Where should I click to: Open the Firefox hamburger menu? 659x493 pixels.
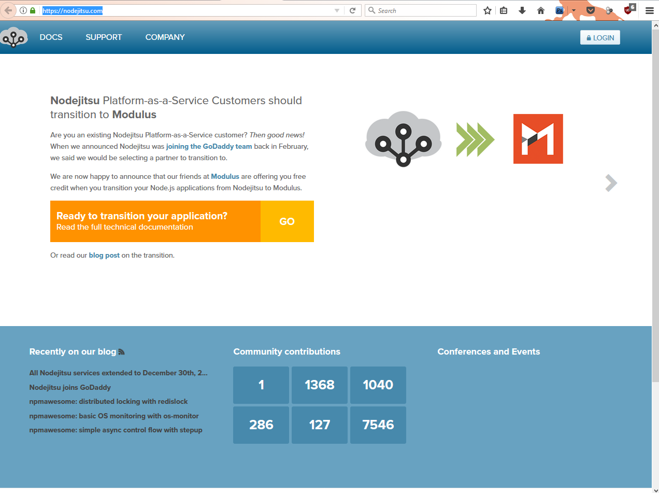point(649,10)
